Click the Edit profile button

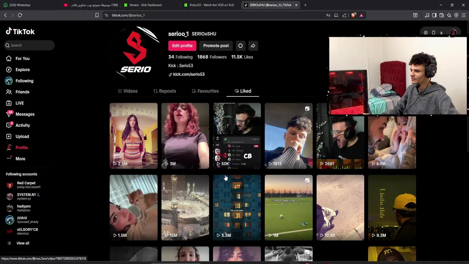(182, 46)
